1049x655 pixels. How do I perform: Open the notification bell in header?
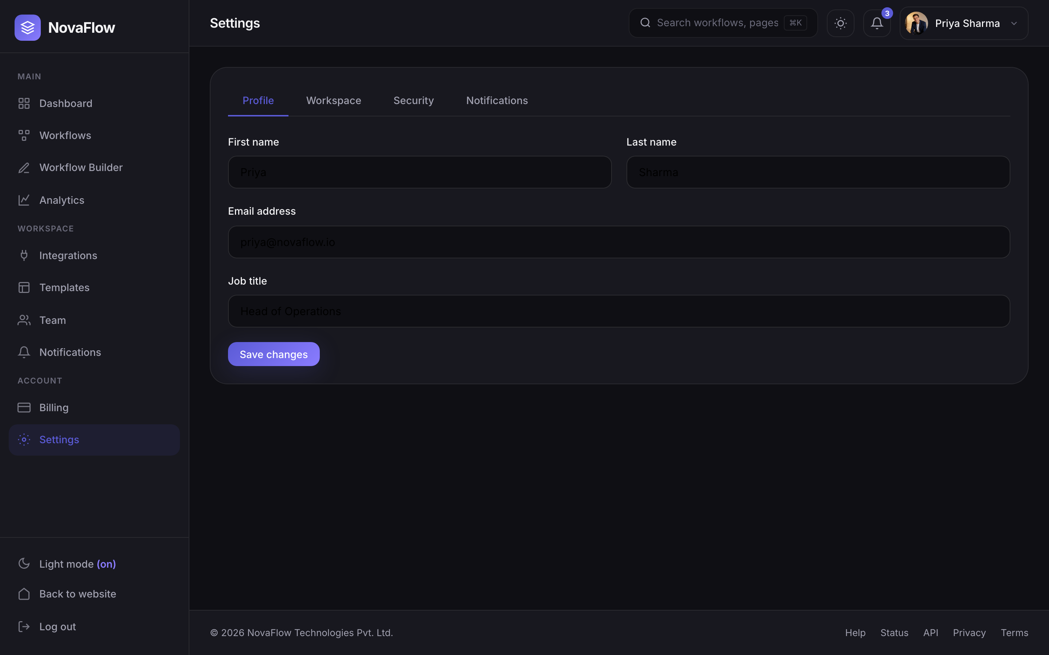[876, 23]
